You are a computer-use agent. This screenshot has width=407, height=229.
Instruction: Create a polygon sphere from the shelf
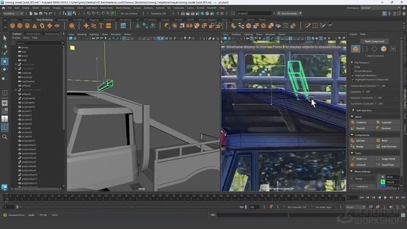coord(13,25)
